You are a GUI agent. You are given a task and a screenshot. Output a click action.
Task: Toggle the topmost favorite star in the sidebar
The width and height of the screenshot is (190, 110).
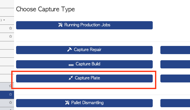pyautogui.click(x=10, y=28)
